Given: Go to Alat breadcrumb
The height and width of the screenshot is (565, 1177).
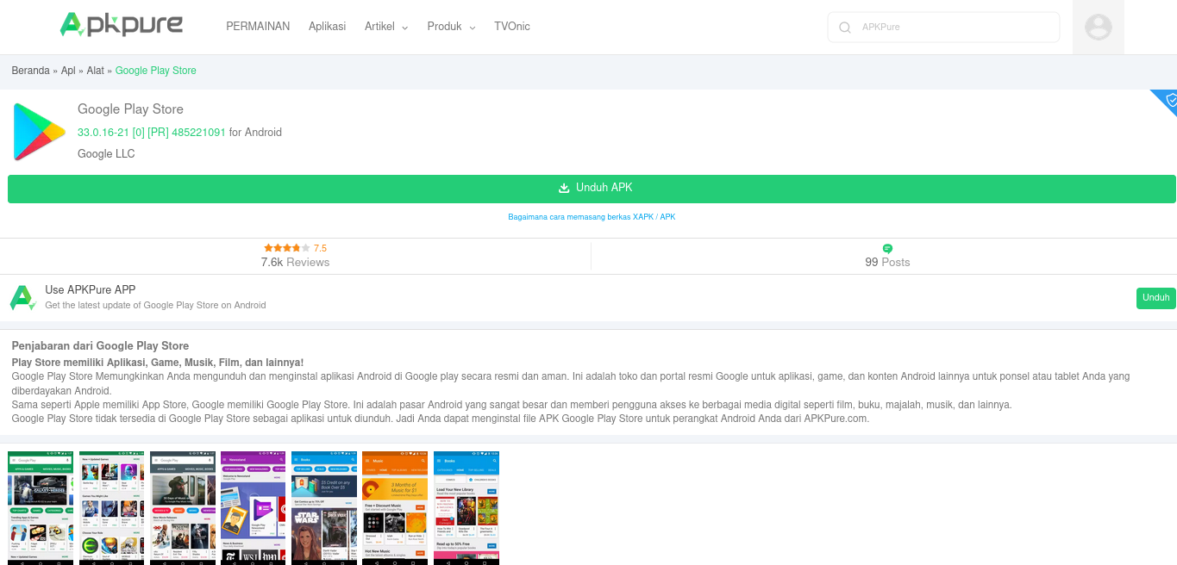Looking at the screenshot, I should point(95,71).
